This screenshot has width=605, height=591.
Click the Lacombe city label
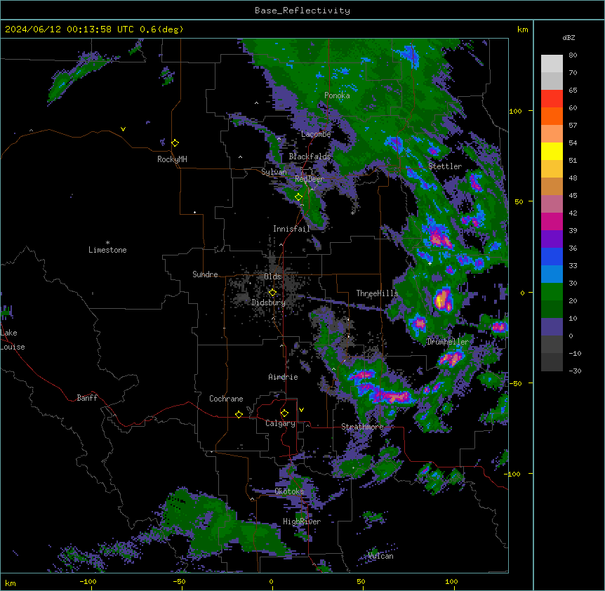(316, 134)
